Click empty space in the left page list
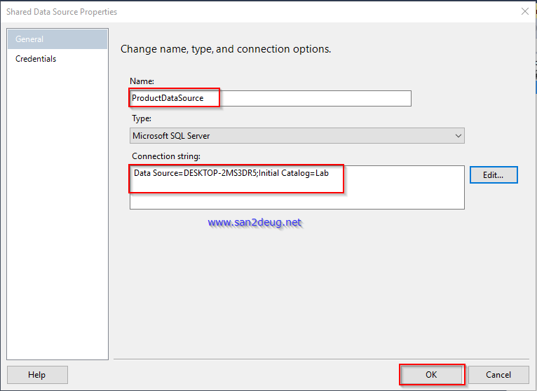 57,210
